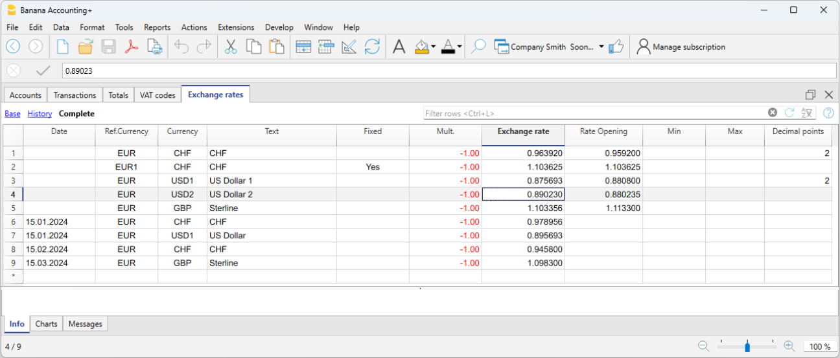This screenshot has width=840, height=358.
Task: Click the thumbs-up feedback icon
Action: click(x=616, y=47)
